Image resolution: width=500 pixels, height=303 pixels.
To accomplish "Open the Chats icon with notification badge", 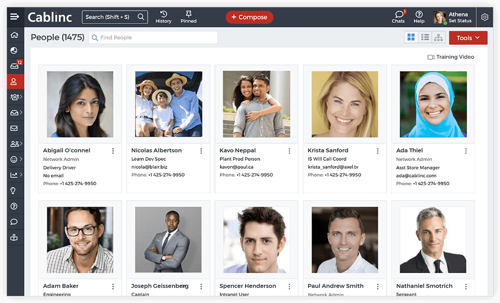I will pos(398,16).
